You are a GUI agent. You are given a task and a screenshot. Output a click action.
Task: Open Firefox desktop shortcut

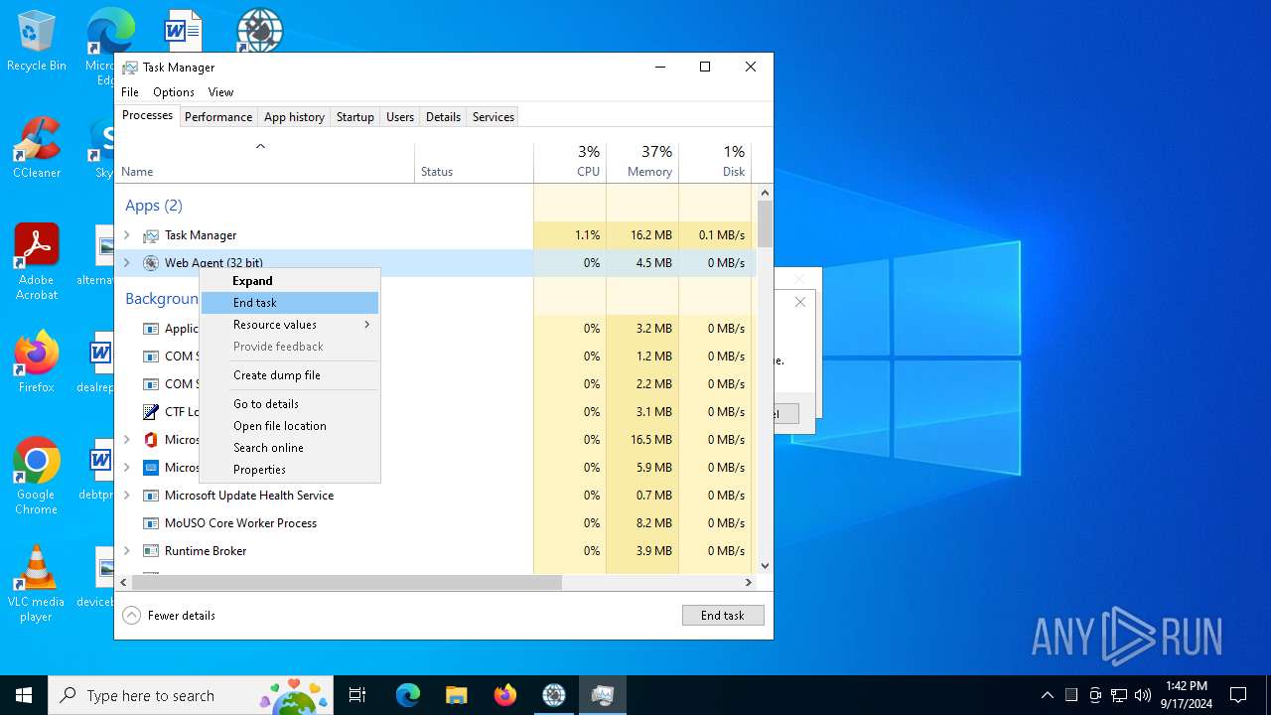[x=37, y=362]
